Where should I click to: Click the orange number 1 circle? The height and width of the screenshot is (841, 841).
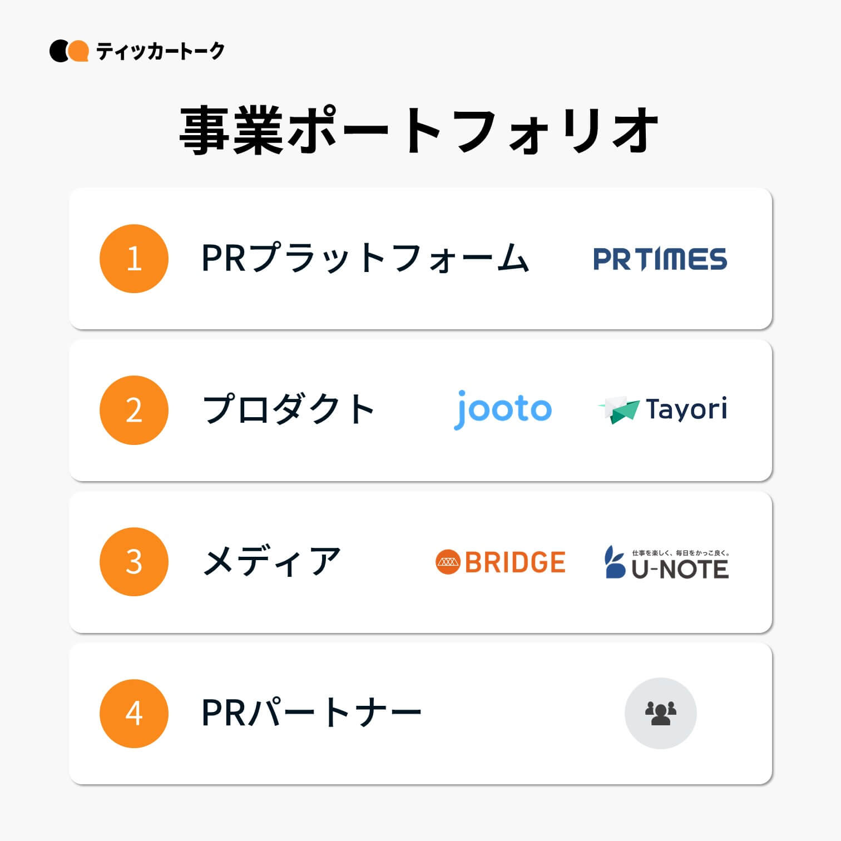pos(134,259)
